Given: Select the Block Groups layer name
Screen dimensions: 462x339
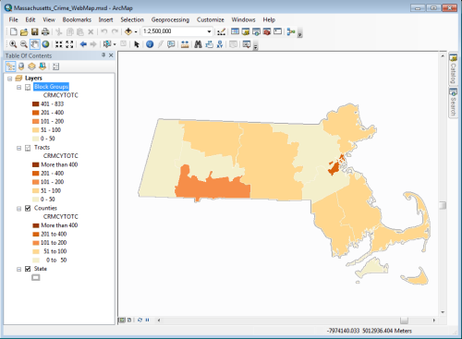Looking at the screenshot, I should [x=51, y=87].
